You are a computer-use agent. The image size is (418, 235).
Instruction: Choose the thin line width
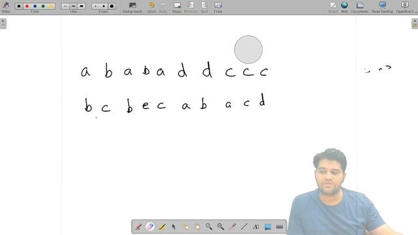(x=65, y=6)
